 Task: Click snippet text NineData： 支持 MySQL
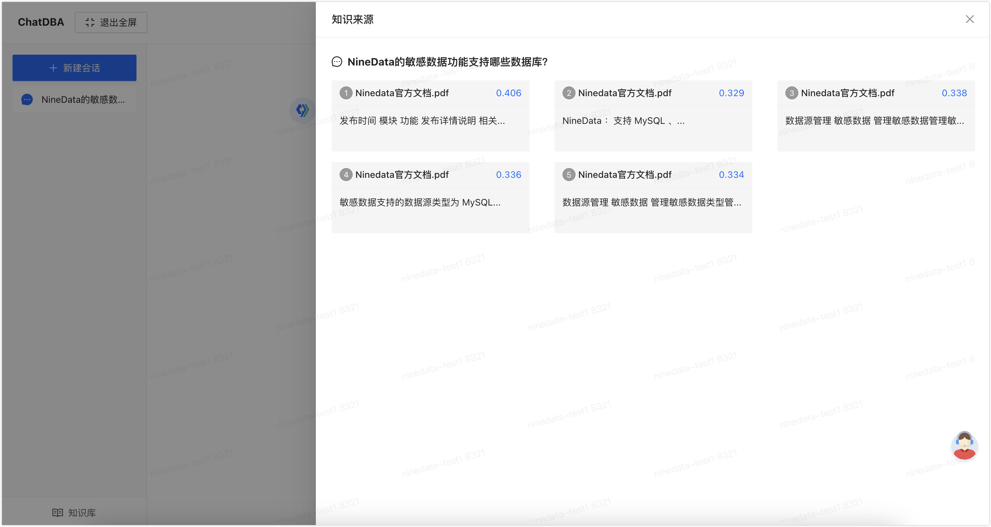coord(623,121)
